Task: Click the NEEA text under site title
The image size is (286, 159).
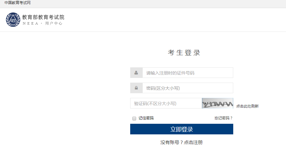Action: [x=30, y=24]
